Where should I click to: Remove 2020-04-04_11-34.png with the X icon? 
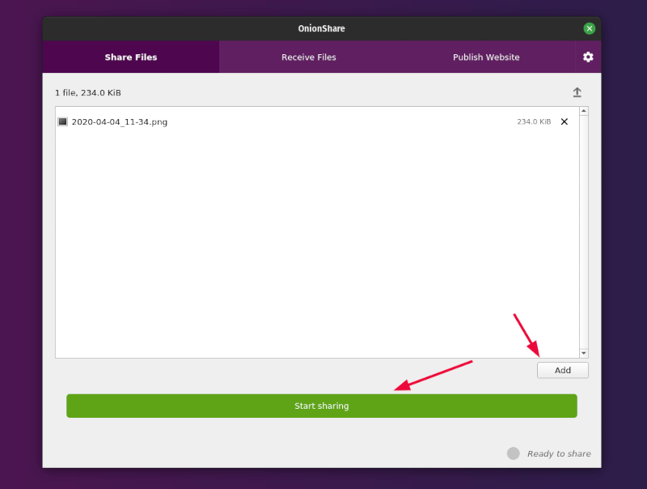click(565, 121)
